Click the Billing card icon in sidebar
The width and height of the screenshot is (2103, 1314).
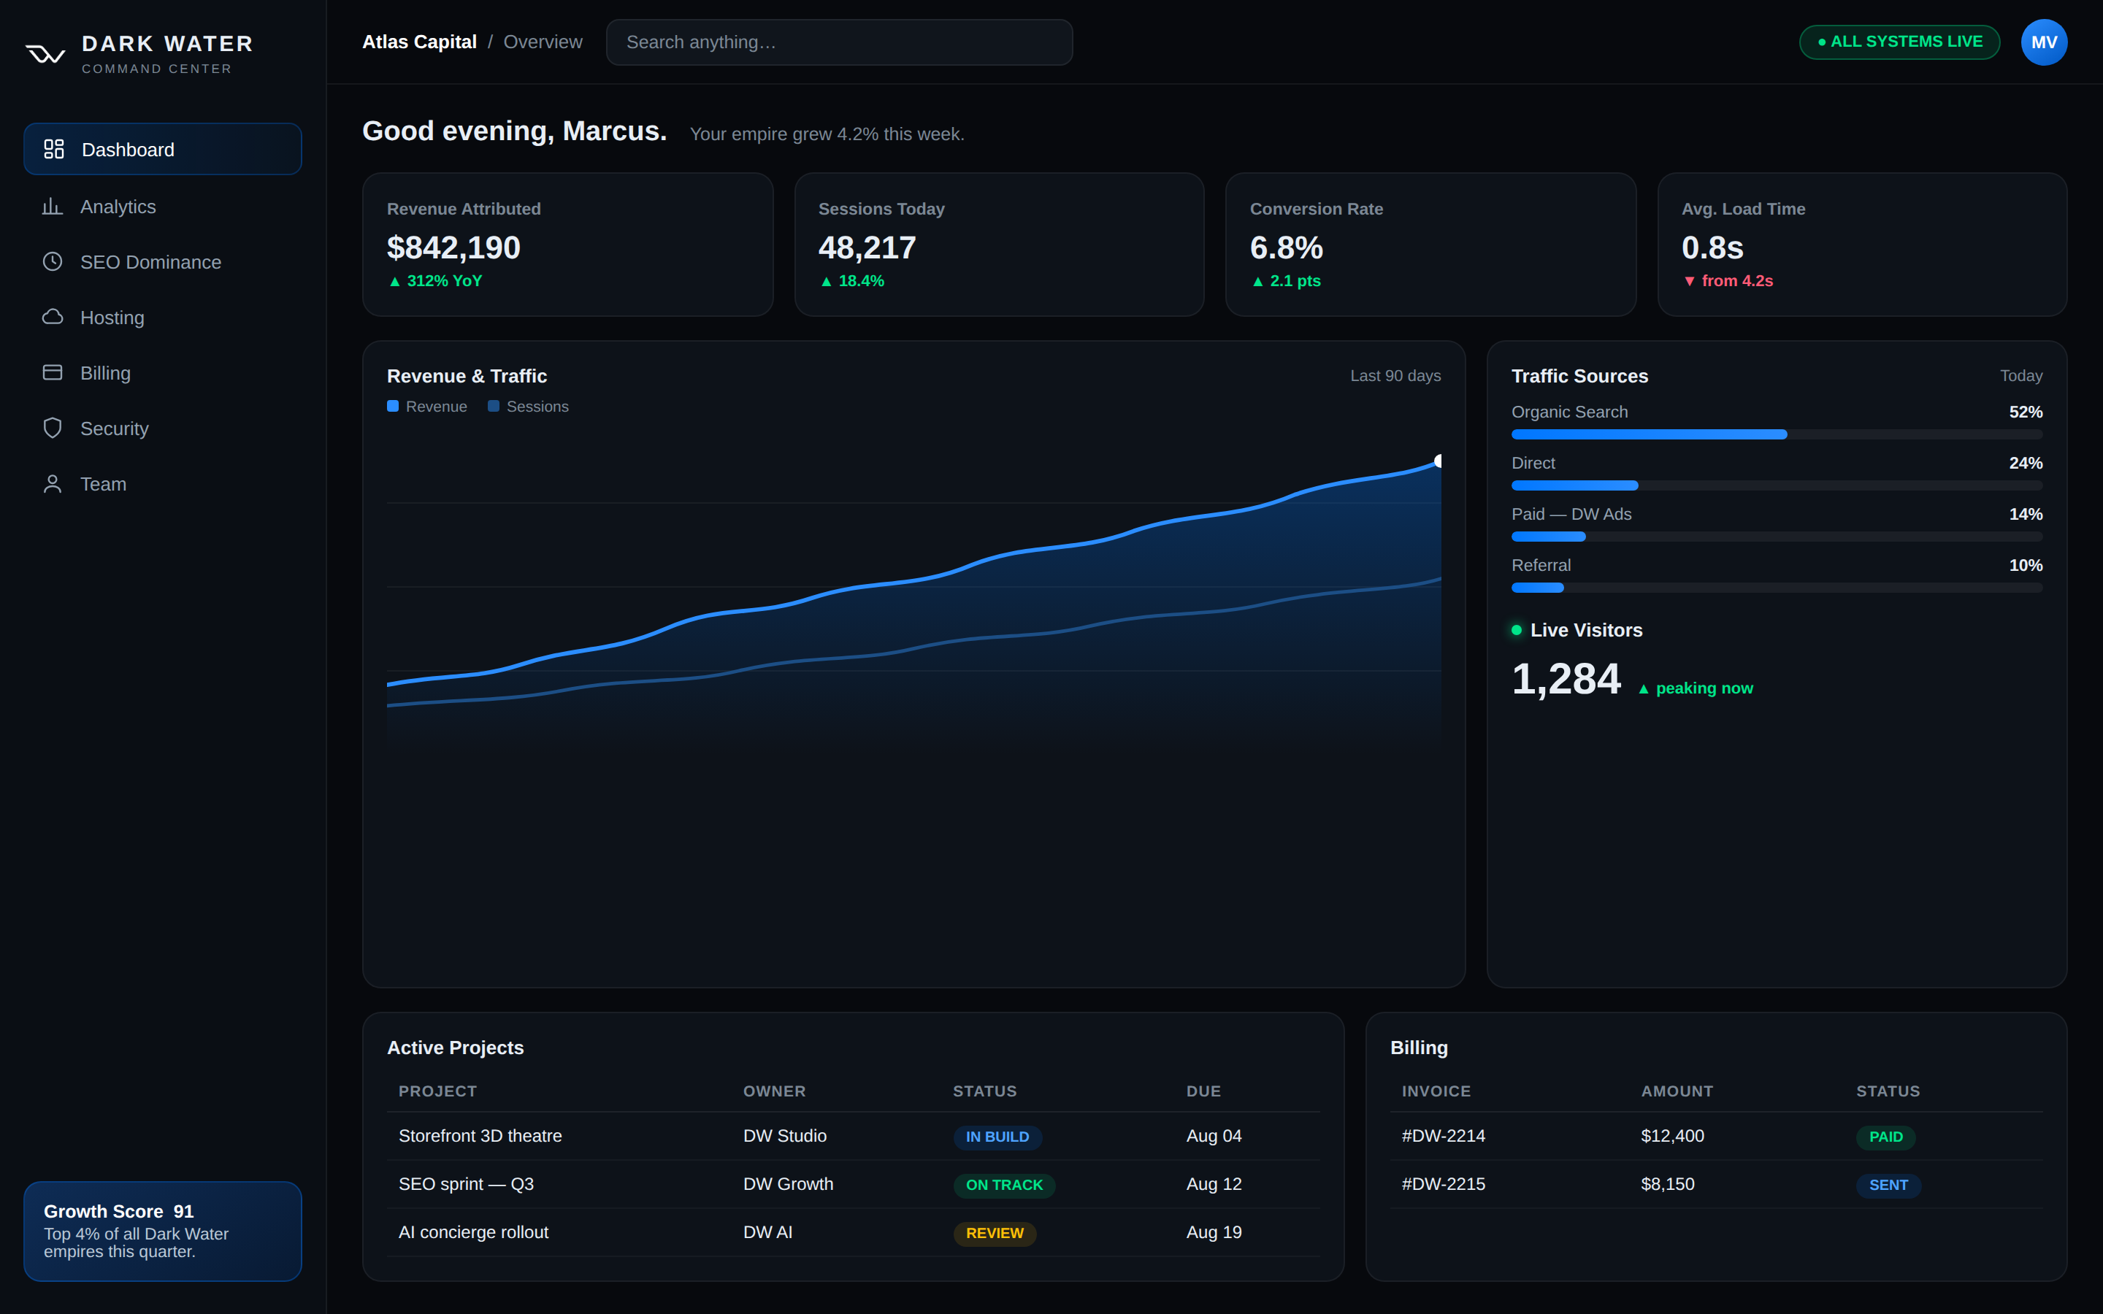pos(52,373)
